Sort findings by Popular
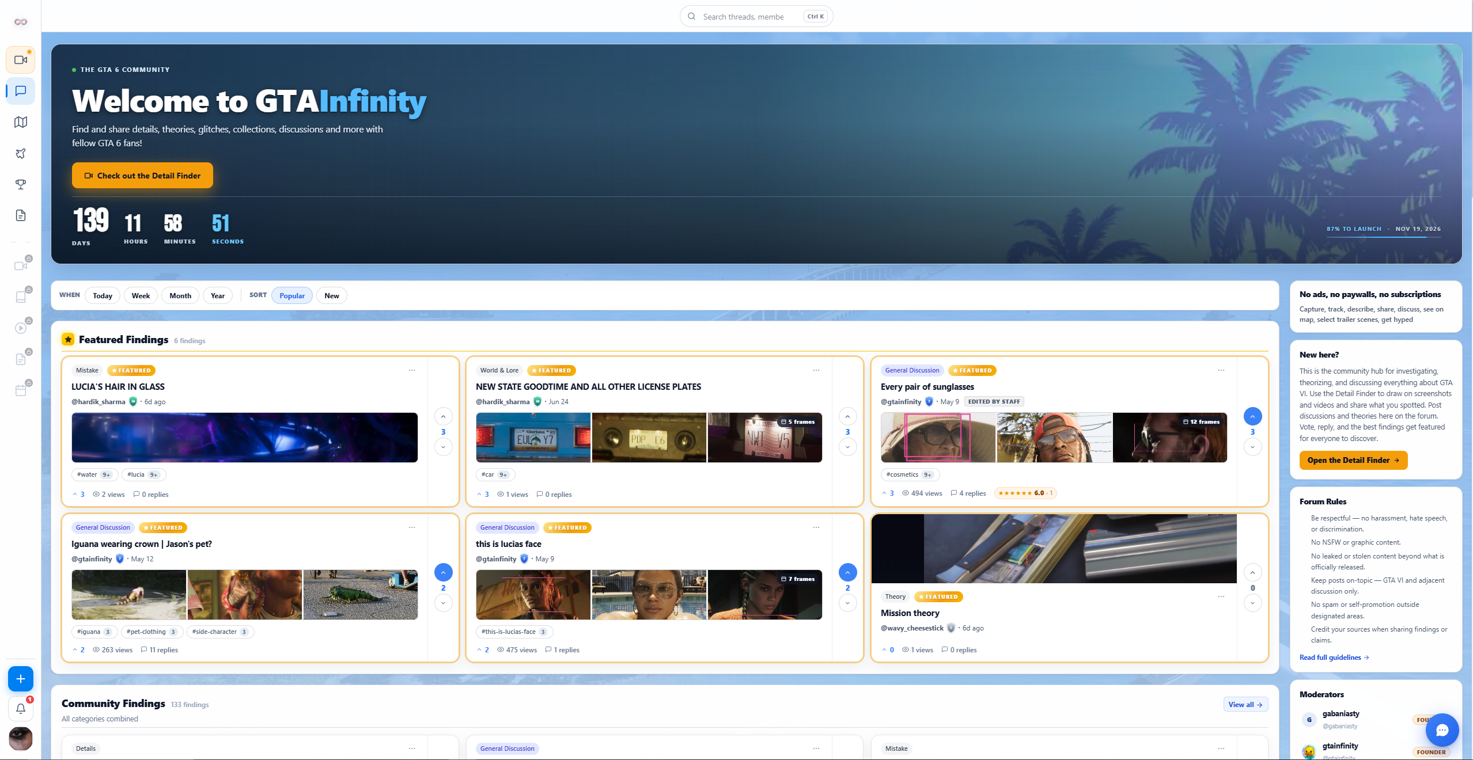 [x=292, y=295]
